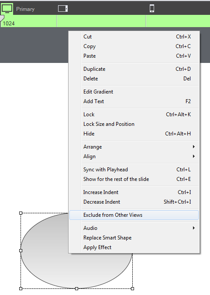Toggle Lock on the selected shape
The image size is (210, 295).
pos(134,115)
